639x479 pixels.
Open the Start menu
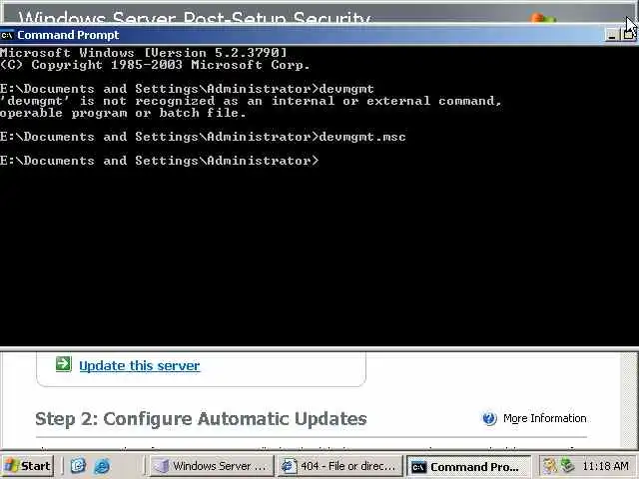[x=27, y=466]
